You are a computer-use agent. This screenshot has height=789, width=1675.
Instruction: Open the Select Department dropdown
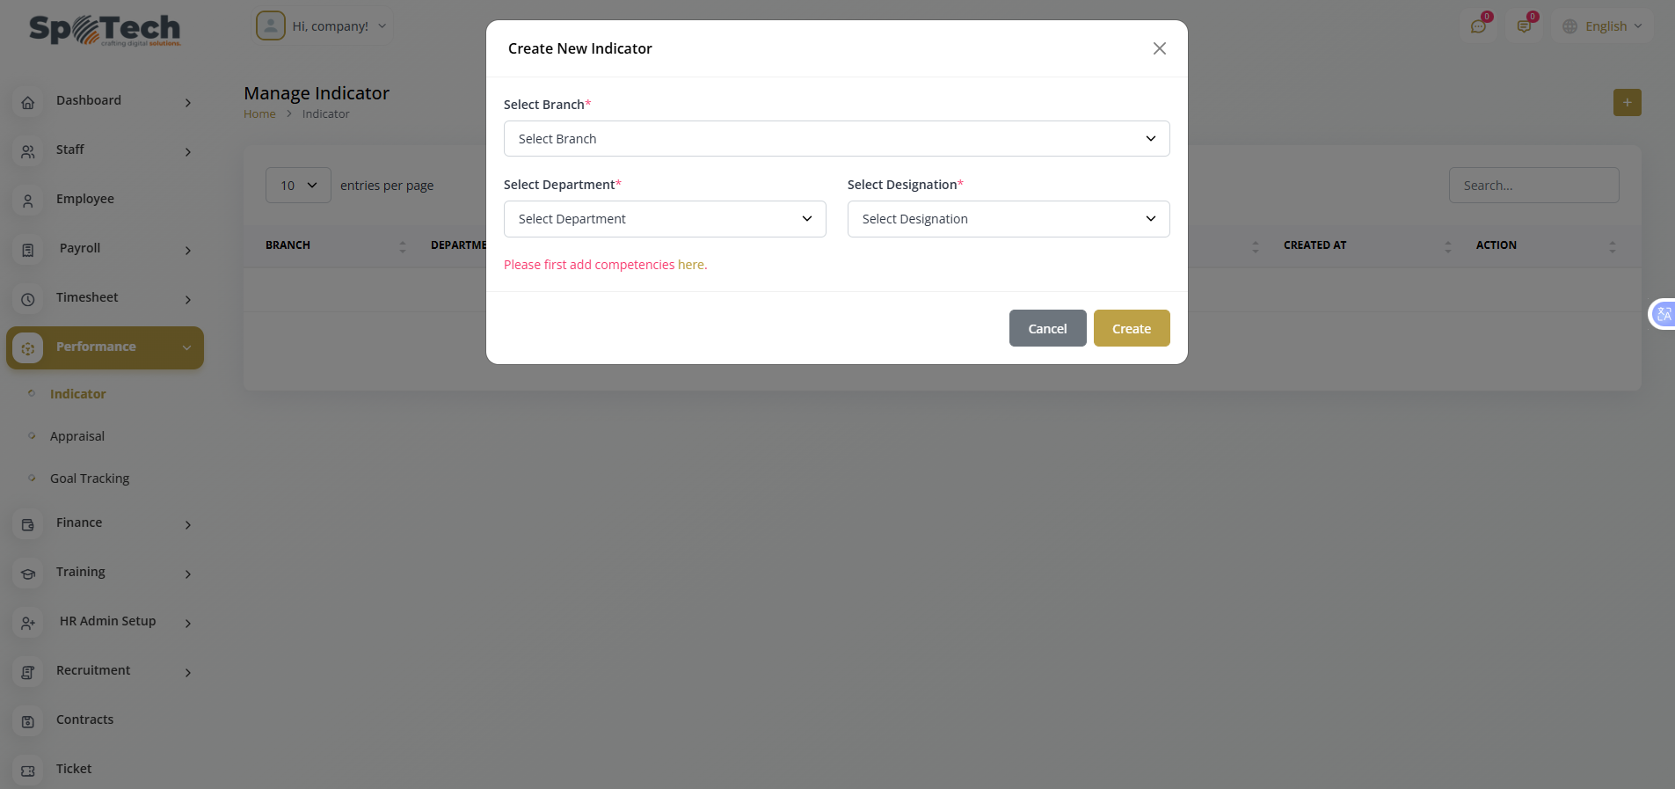(664, 219)
